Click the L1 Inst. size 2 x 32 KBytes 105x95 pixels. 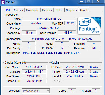tap(75, 72)
